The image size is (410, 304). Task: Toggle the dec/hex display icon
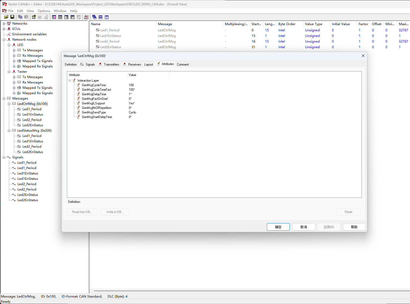coord(86,17)
